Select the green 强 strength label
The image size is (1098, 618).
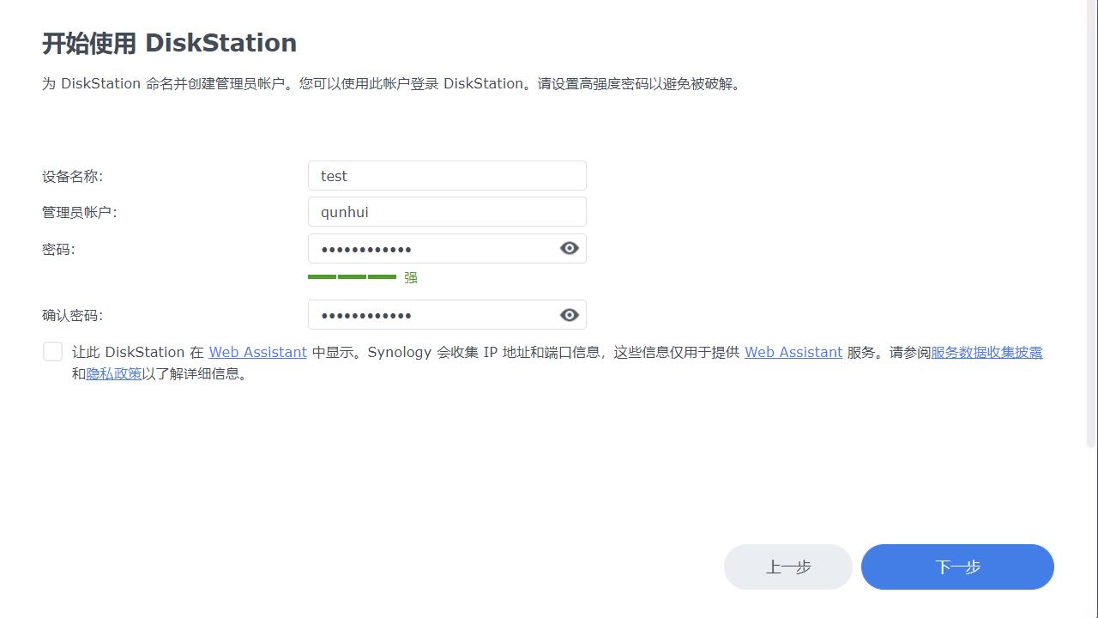click(410, 277)
